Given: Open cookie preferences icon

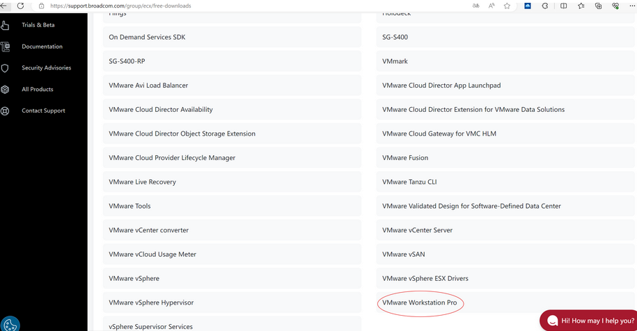Looking at the screenshot, I should click(10, 325).
